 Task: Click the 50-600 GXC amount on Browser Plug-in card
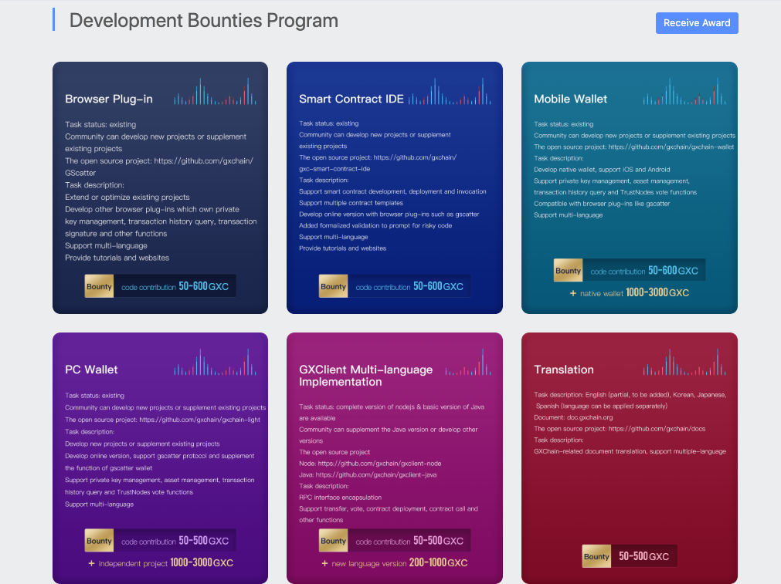coord(204,286)
